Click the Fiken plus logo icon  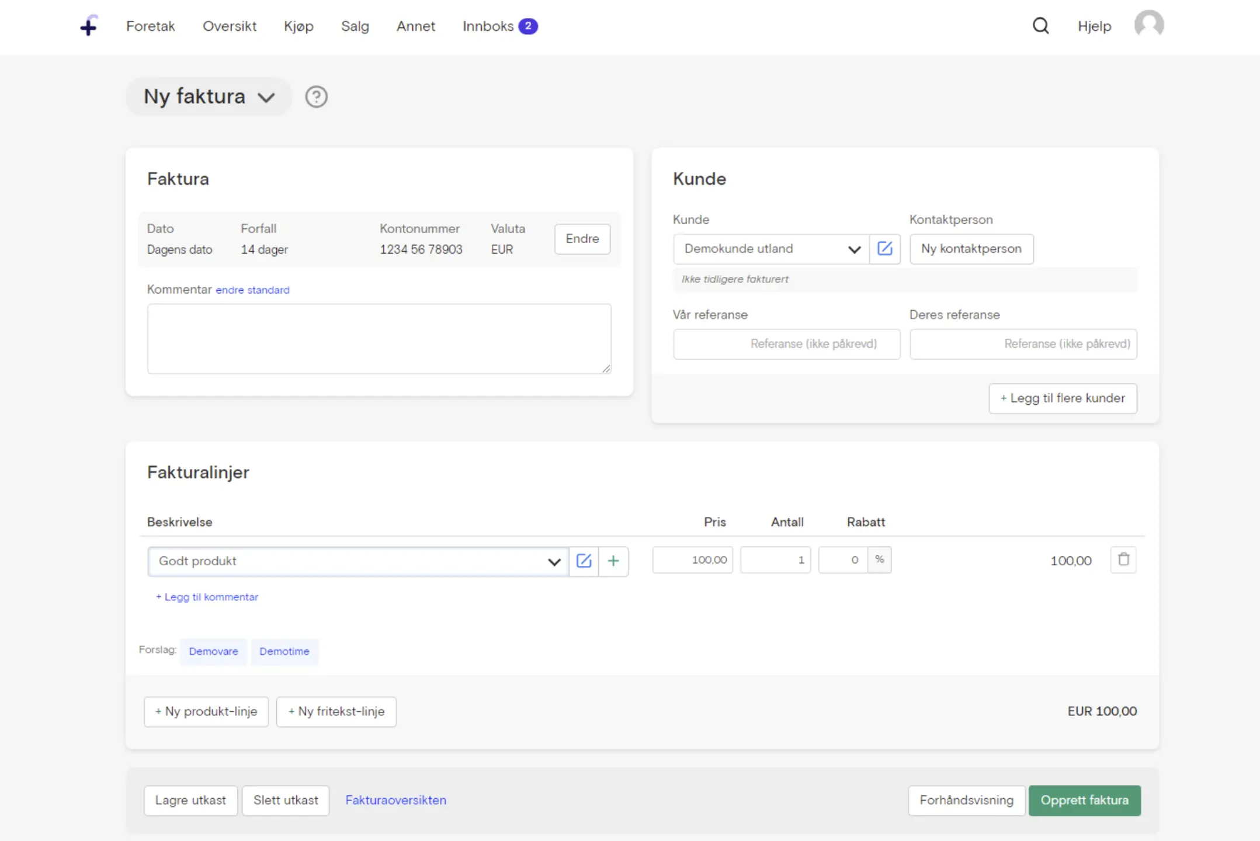(x=89, y=26)
